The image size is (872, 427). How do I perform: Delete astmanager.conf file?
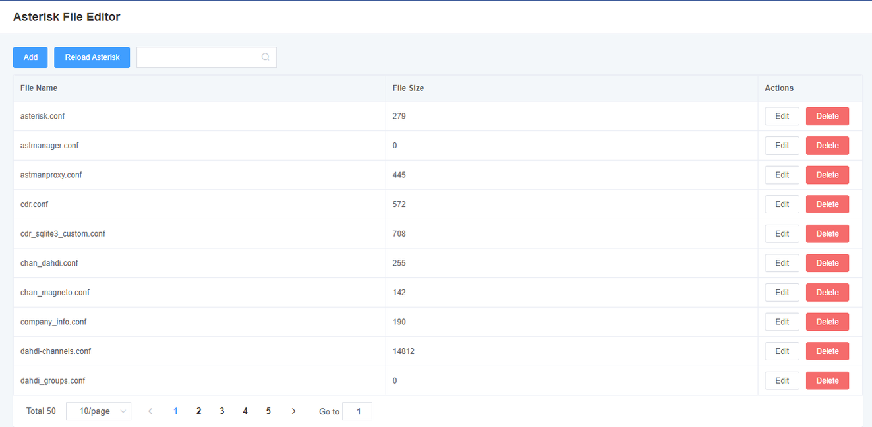(x=827, y=146)
